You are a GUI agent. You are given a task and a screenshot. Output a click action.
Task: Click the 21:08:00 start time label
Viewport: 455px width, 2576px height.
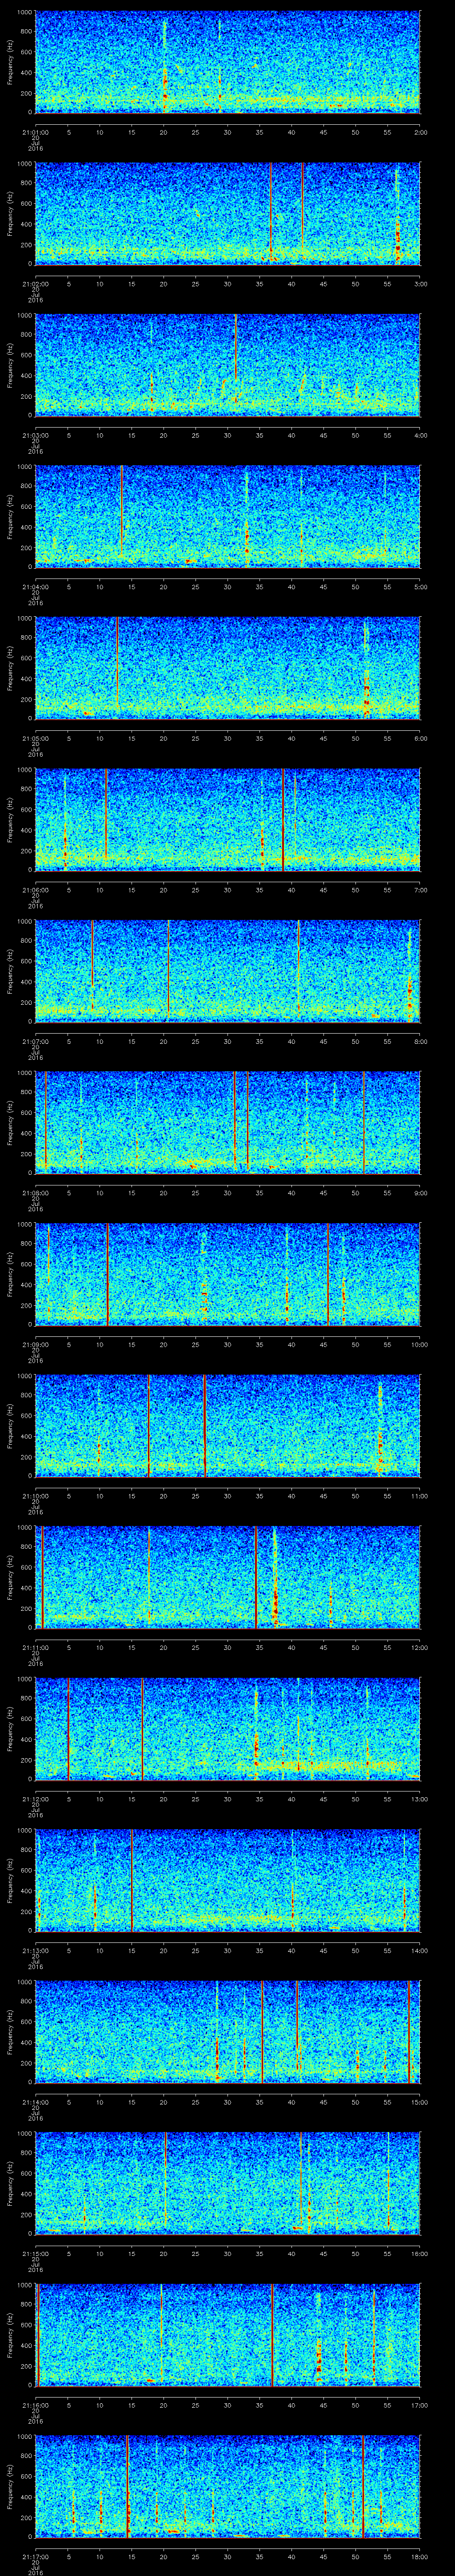(x=35, y=1192)
